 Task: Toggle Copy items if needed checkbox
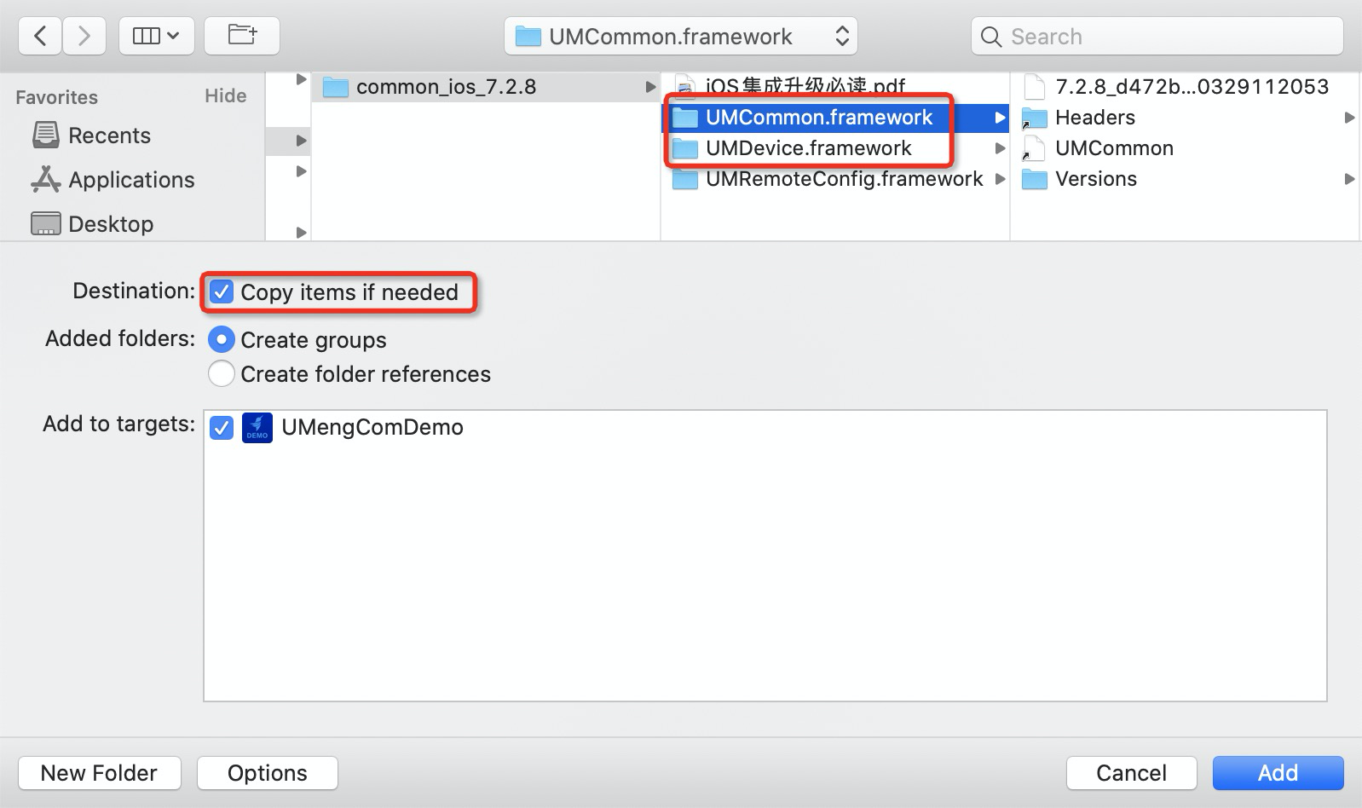[x=222, y=292]
